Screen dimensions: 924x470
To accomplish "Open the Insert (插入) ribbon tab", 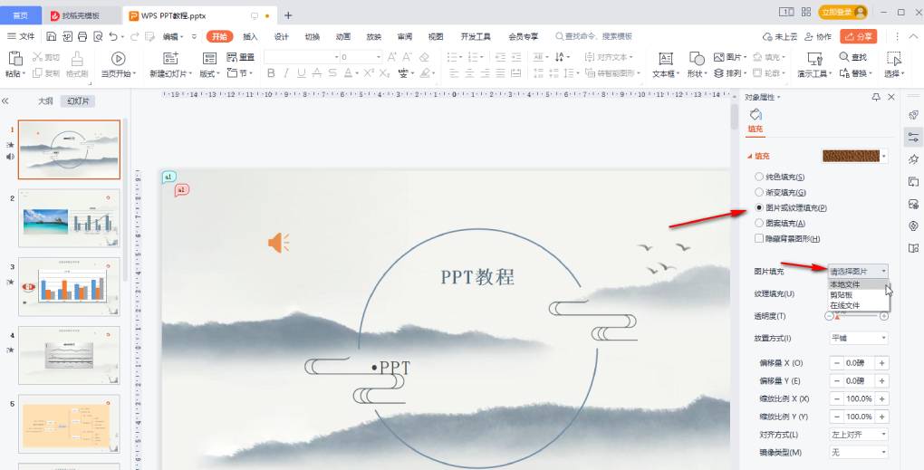I will [250, 36].
